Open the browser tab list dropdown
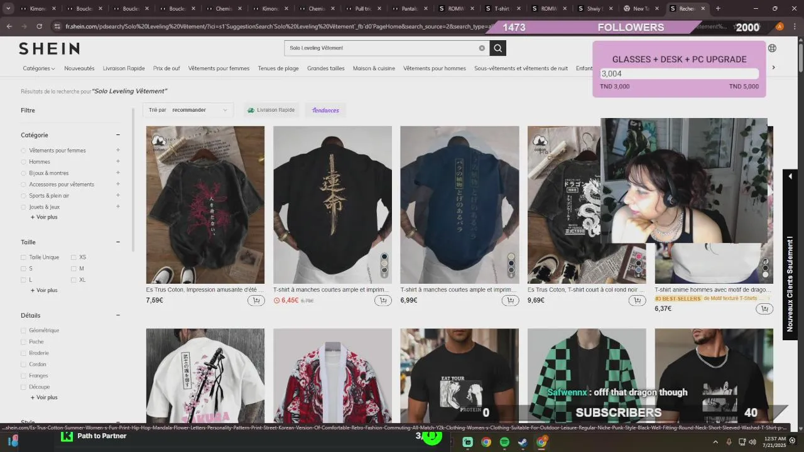 (8, 9)
